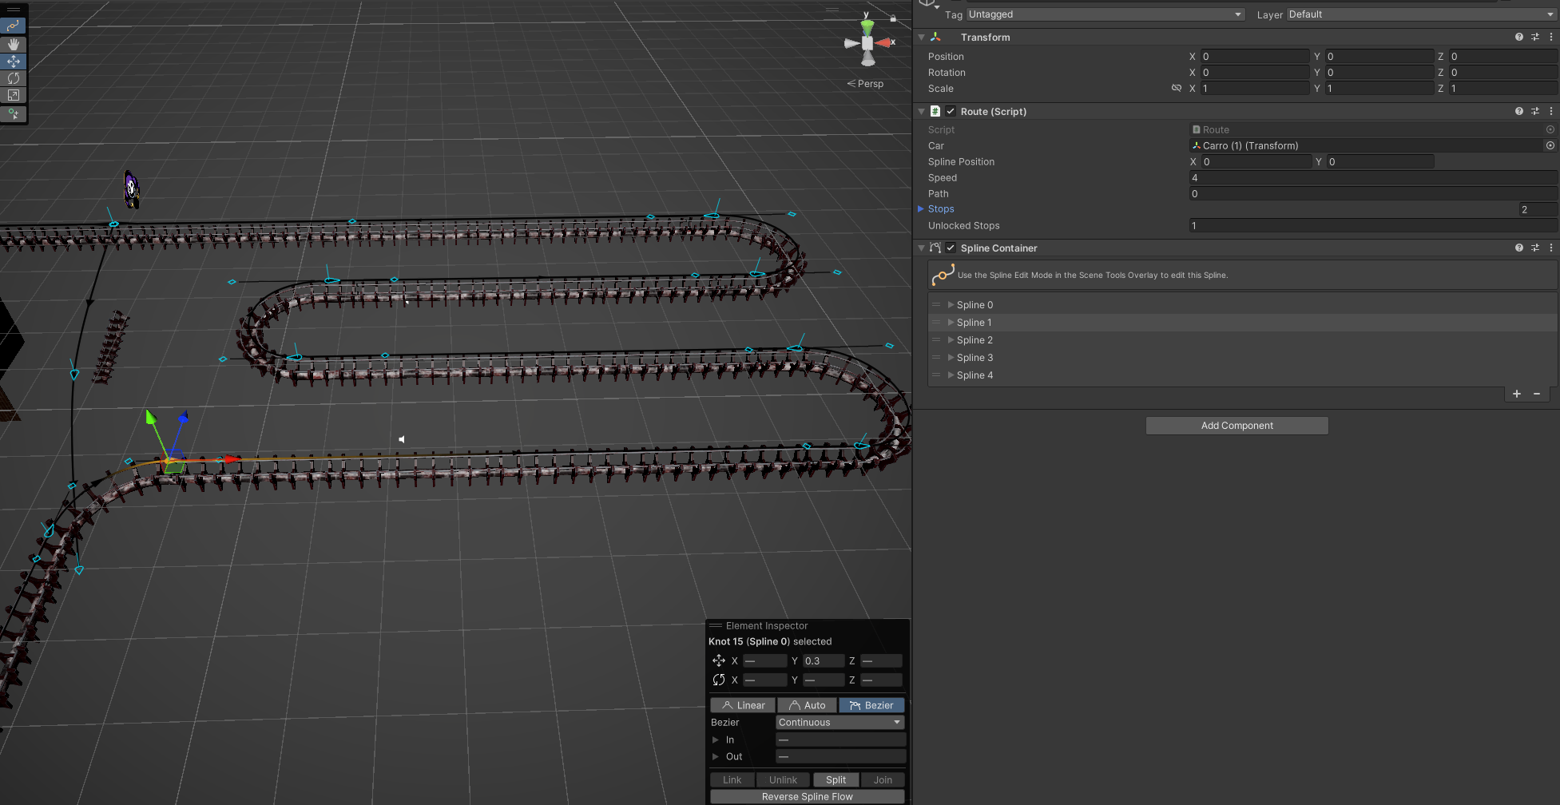Expand the Stops array foldout
1560x805 pixels.
921,209
